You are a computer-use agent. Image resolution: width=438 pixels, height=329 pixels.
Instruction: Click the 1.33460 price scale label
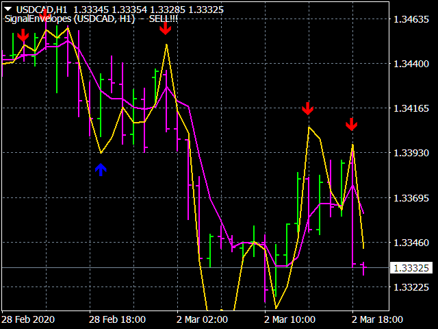(411, 243)
